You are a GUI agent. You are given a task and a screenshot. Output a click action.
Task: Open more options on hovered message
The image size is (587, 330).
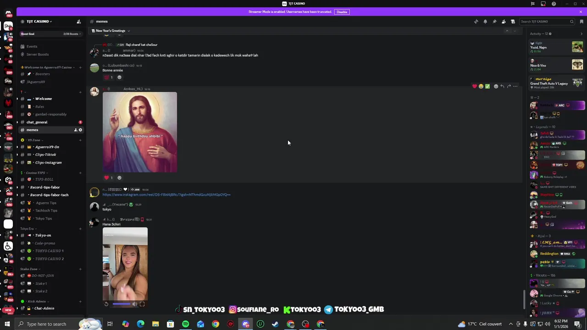(x=515, y=86)
